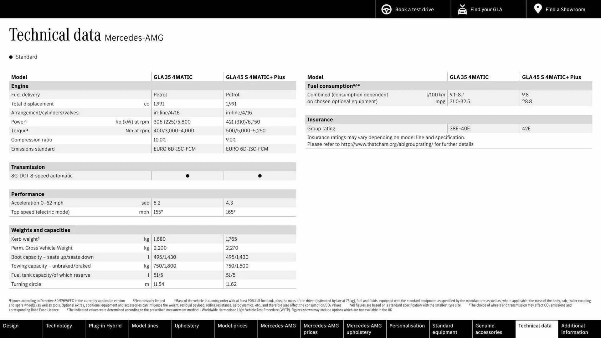The width and height of the screenshot is (601, 338).
Task: Switch to the Design tab
Action: pyautogui.click(x=11, y=325)
